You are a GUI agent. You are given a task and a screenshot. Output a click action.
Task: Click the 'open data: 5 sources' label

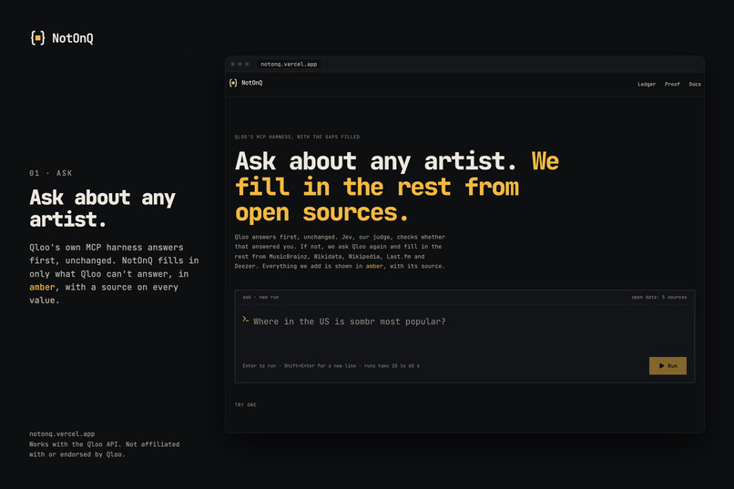click(659, 297)
